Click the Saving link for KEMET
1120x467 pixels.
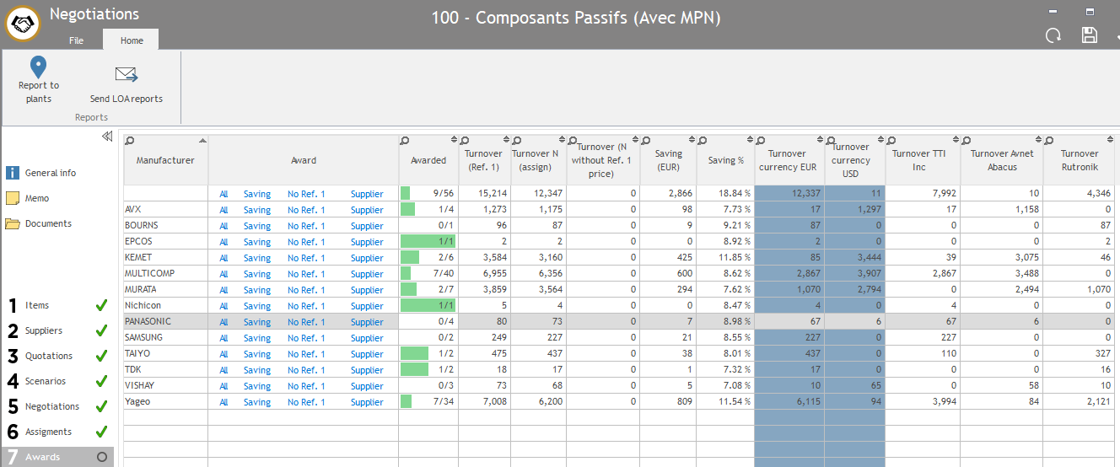point(257,258)
